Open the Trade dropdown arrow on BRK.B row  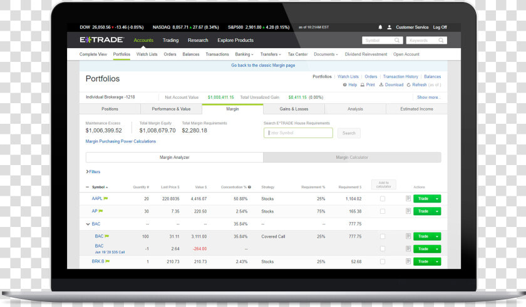point(437,261)
